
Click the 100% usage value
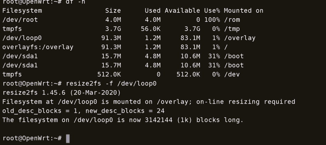[x=212, y=20]
